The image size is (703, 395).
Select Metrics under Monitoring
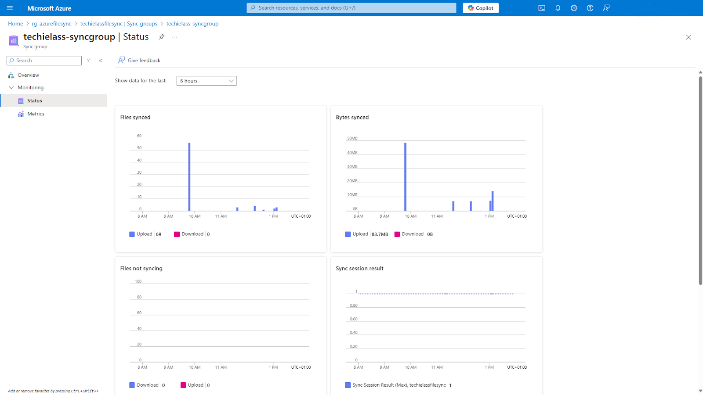(36, 113)
